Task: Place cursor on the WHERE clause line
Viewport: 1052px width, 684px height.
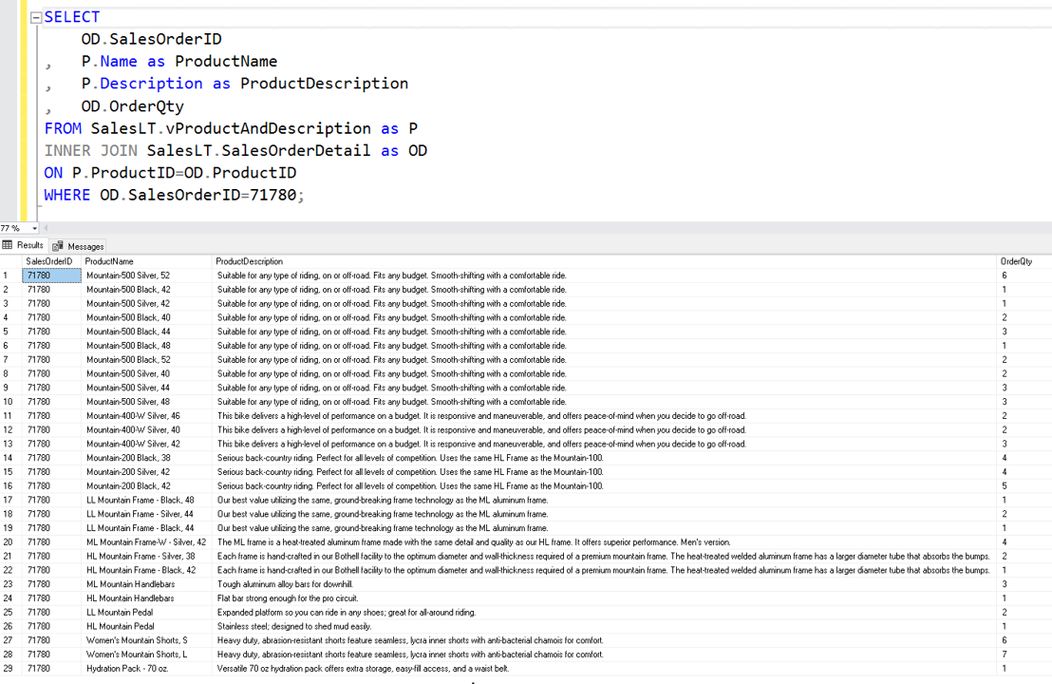Action: click(x=174, y=195)
